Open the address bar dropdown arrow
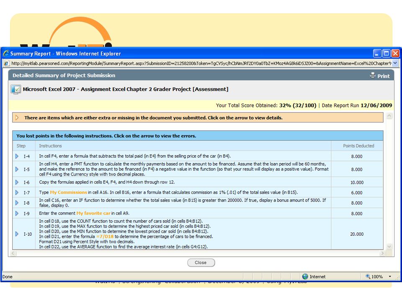Screen dimensions: 402x301 pyautogui.click(x=395, y=63)
